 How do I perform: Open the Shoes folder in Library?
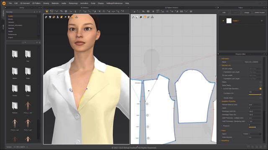pos(15,90)
